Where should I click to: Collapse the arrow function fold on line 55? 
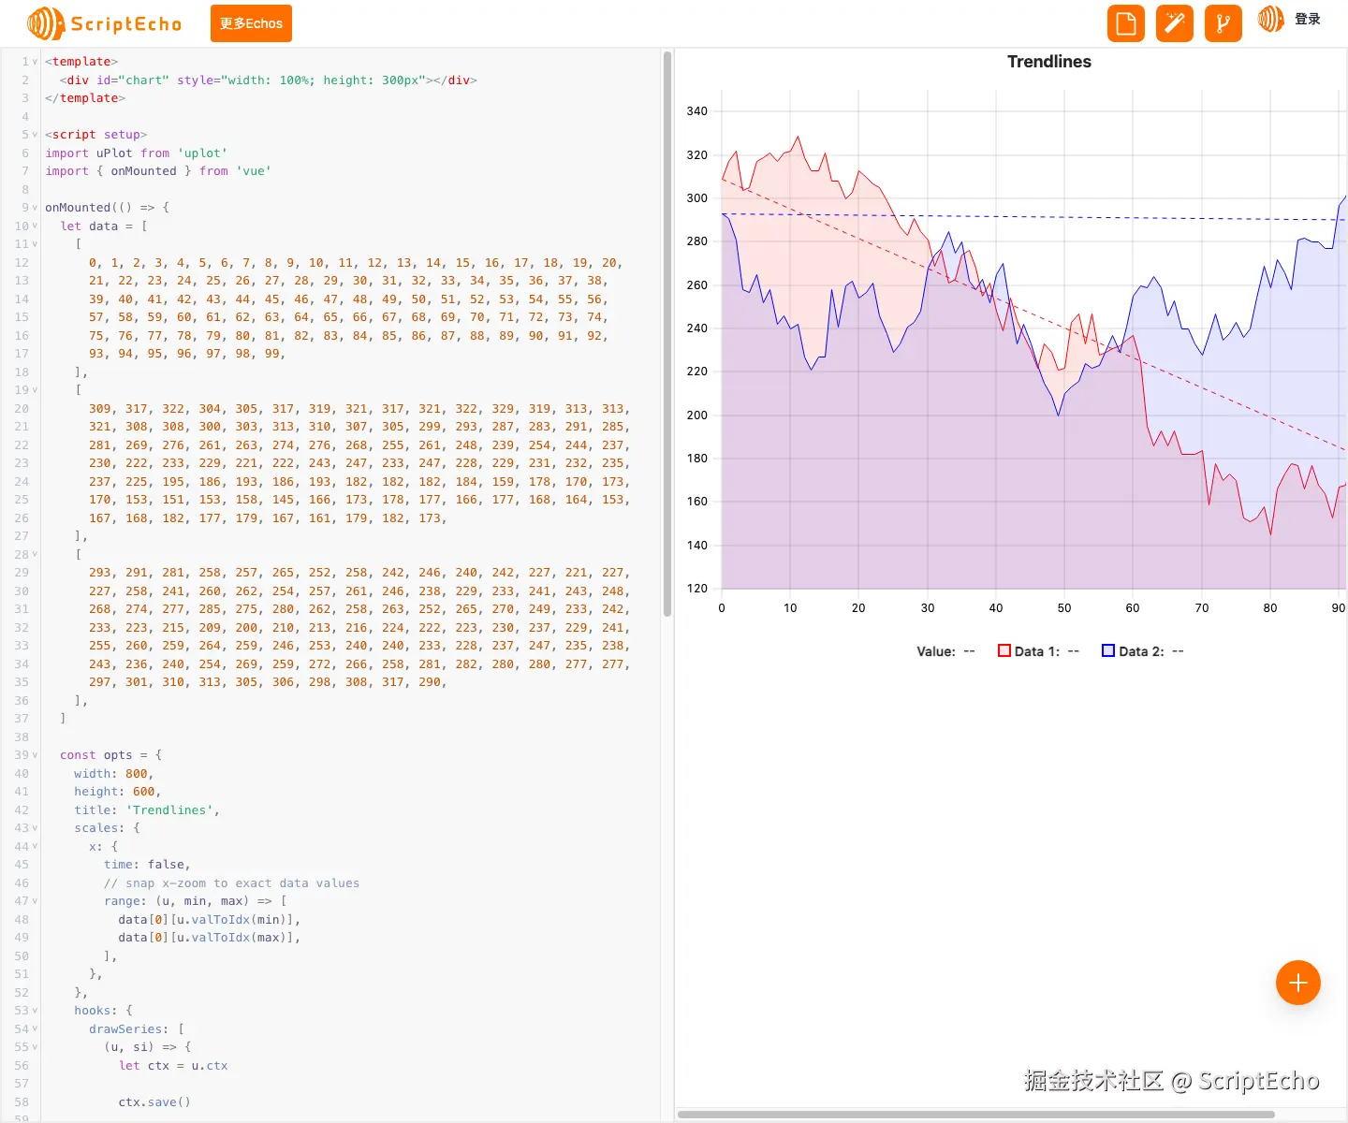pos(36,1047)
